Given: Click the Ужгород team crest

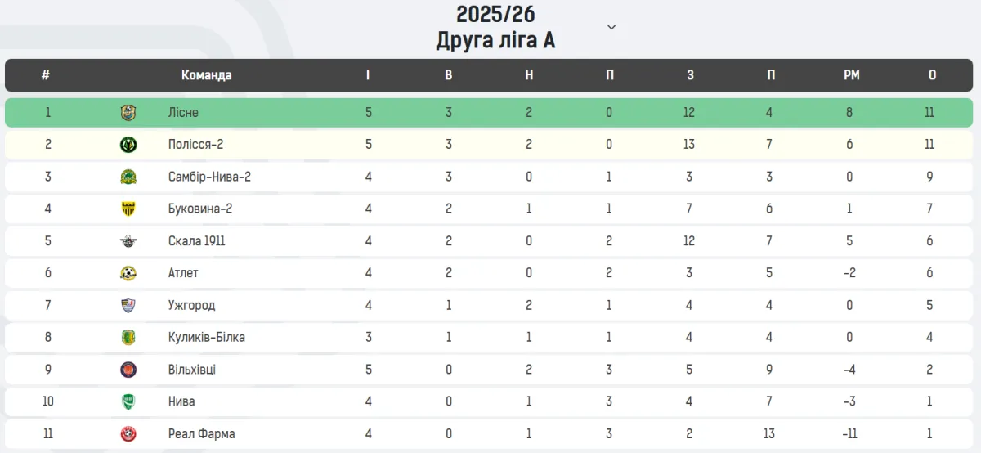Looking at the screenshot, I should point(128,305).
